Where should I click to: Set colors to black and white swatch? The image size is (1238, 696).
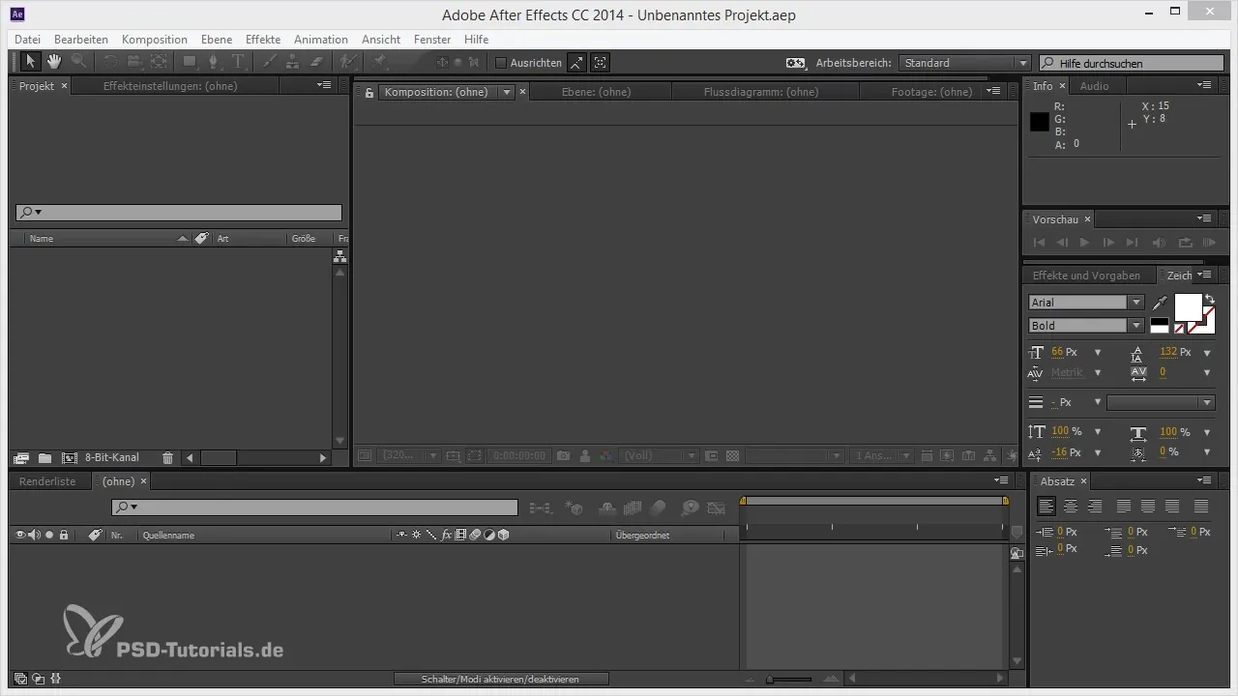click(x=1159, y=326)
